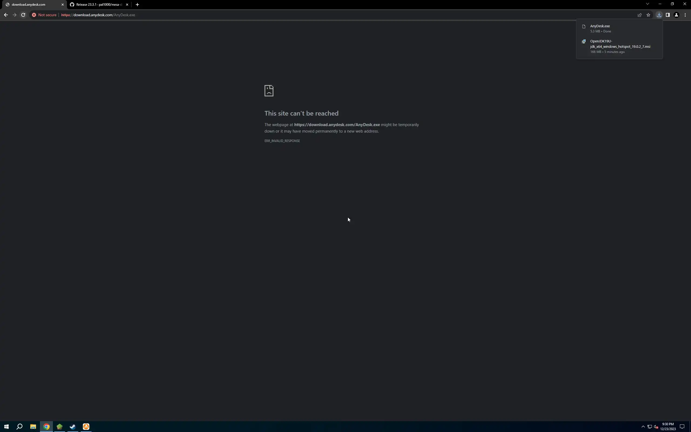
Task: Expand the tab search chevron
Action: 647,4
